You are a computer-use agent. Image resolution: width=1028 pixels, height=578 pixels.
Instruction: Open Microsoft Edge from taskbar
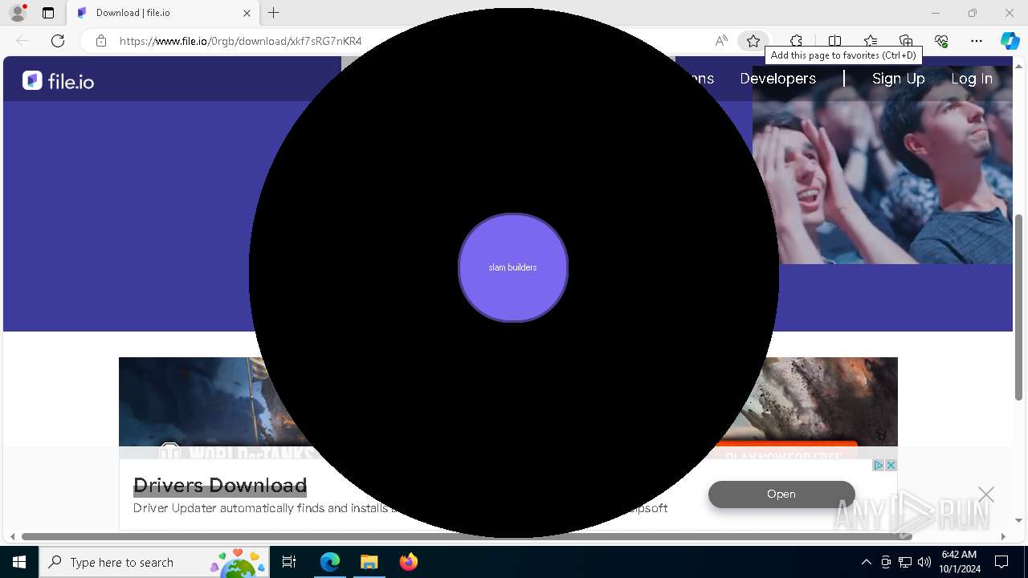point(330,562)
